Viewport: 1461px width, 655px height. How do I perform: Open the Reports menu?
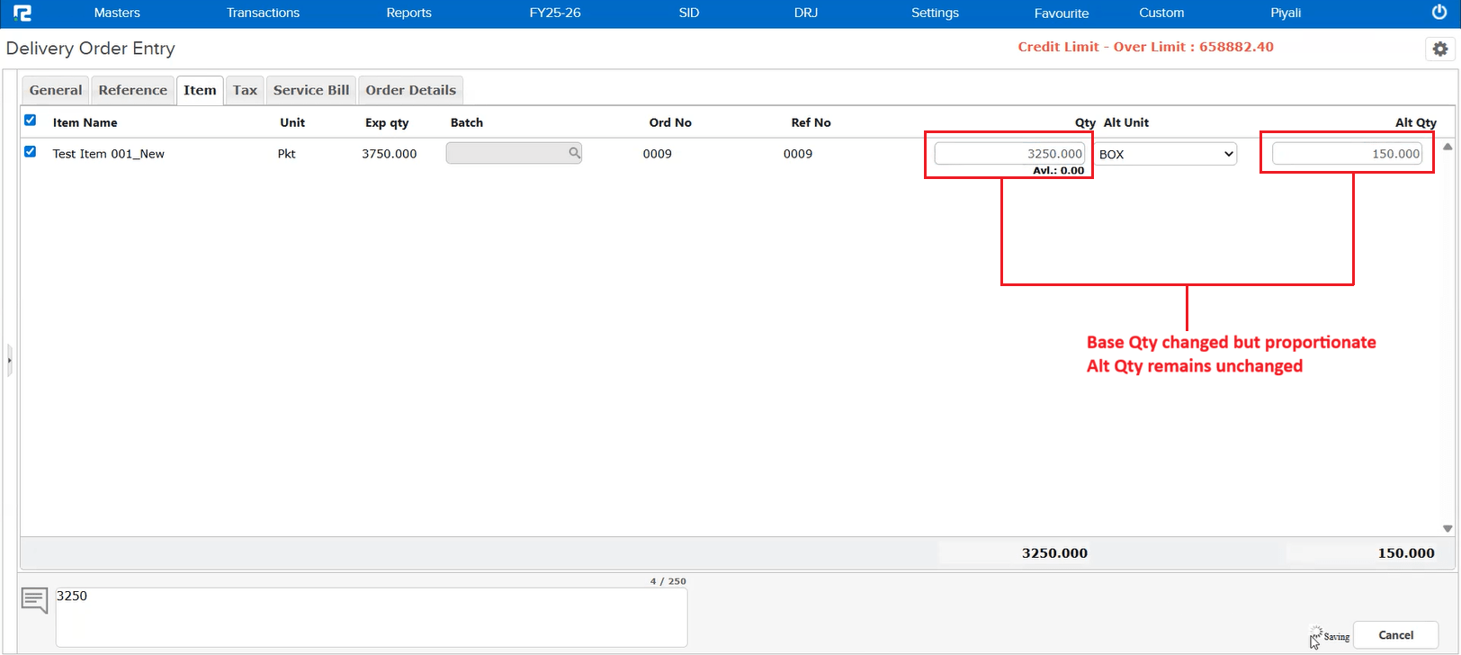coord(408,13)
